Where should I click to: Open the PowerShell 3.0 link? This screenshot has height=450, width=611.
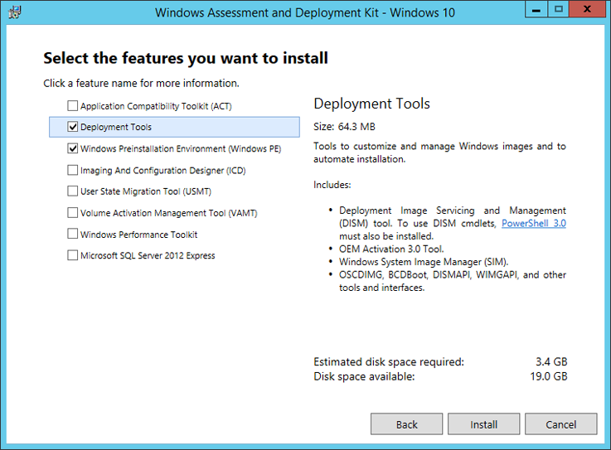click(534, 224)
